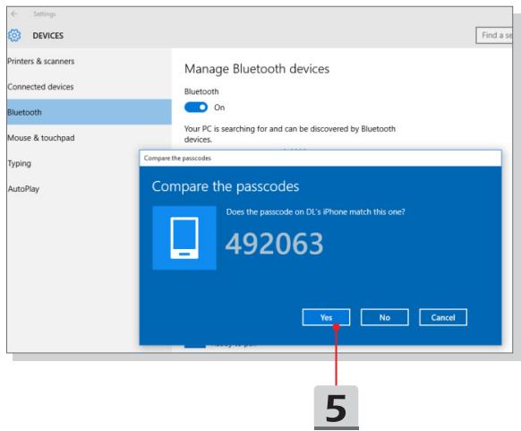Click No to reject the passcode
This screenshot has width=521, height=431.
384,317
